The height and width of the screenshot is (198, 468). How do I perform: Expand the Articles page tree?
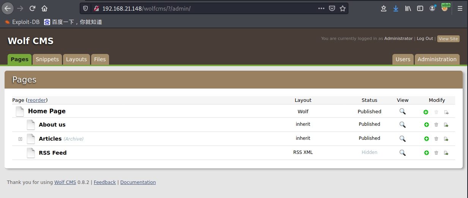point(21,139)
